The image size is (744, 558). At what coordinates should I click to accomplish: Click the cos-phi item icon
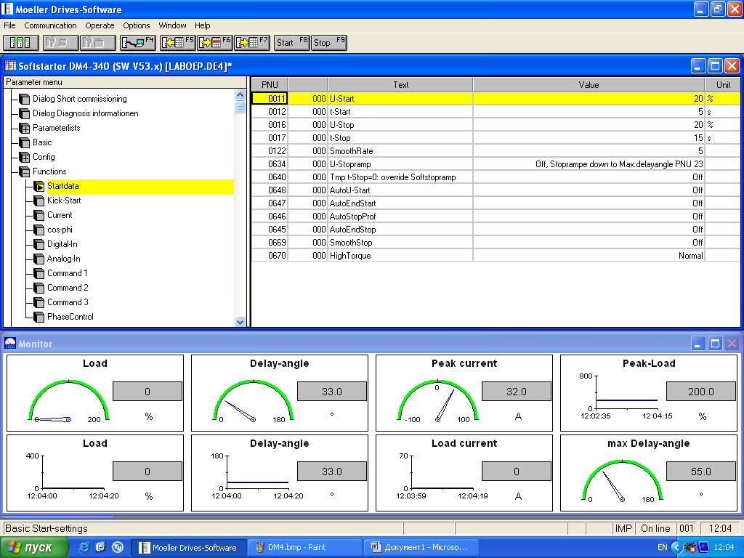[x=39, y=230]
